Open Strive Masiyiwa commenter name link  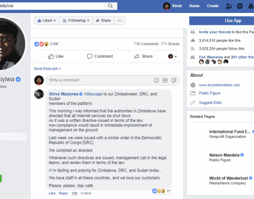64,94
